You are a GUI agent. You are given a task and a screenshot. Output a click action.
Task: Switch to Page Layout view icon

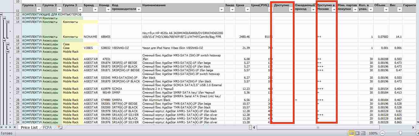[357, 133]
